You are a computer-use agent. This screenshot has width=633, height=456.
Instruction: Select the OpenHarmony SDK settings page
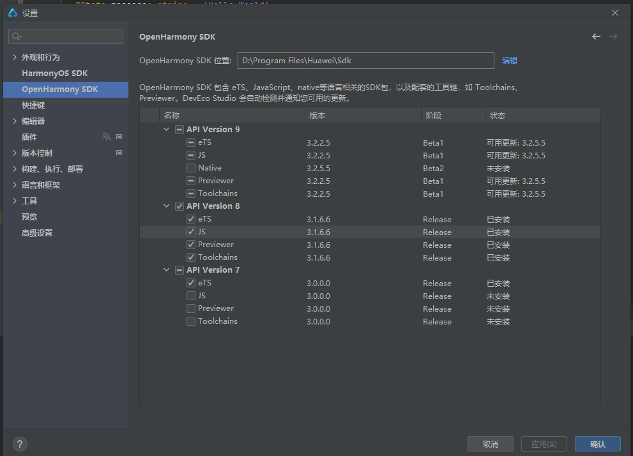[66, 89]
